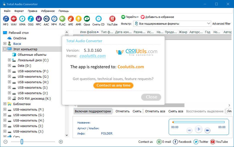Select the MP4 format icon
Image resolution: width=234 pixels, height=147 pixels.
click(54, 19)
